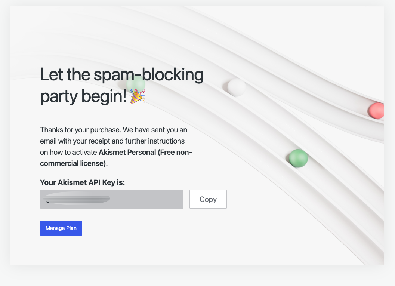
Task: Click the blurred API key value
Action: [78, 199]
